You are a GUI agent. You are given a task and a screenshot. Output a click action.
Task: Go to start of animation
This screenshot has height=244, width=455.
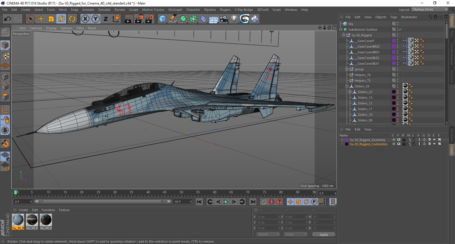[199, 202]
